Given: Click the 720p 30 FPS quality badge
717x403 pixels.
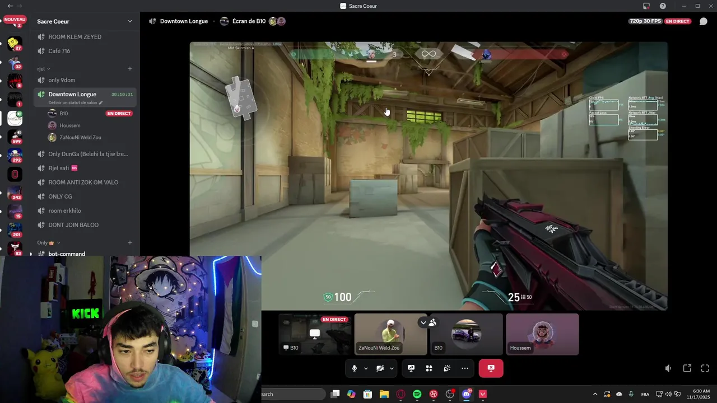Looking at the screenshot, I should [x=645, y=21].
